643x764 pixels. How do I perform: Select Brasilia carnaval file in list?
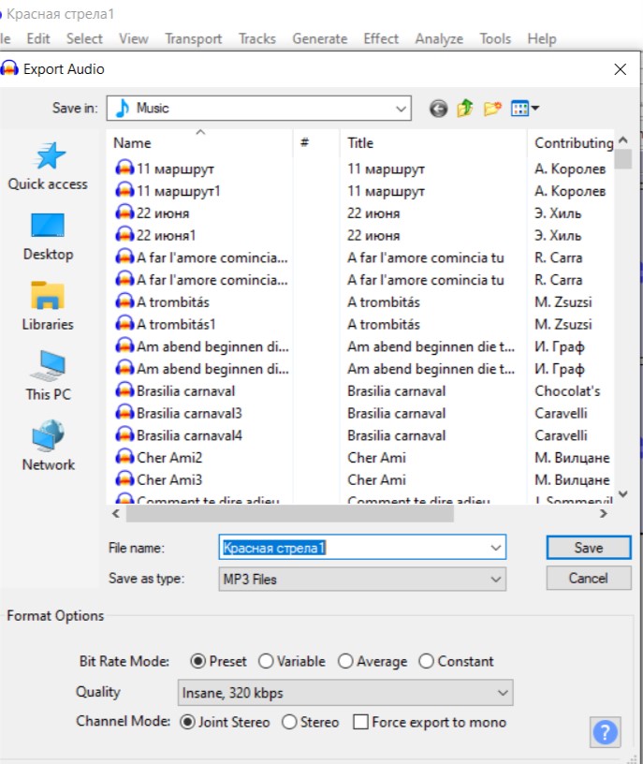[x=185, y=391]
